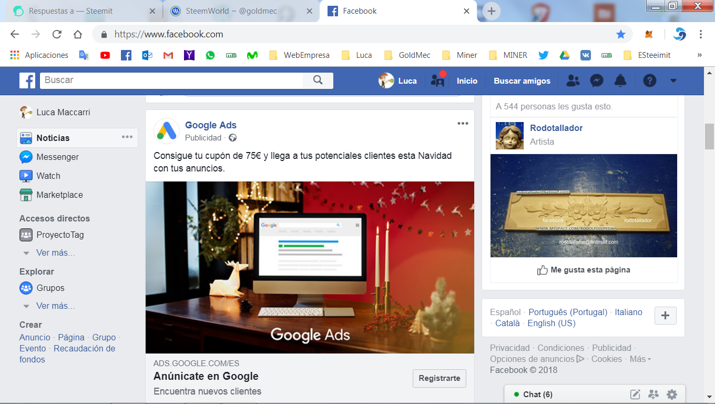
Task: Open the three-dot options beside Noticias
Action: (x=127, y=137)
